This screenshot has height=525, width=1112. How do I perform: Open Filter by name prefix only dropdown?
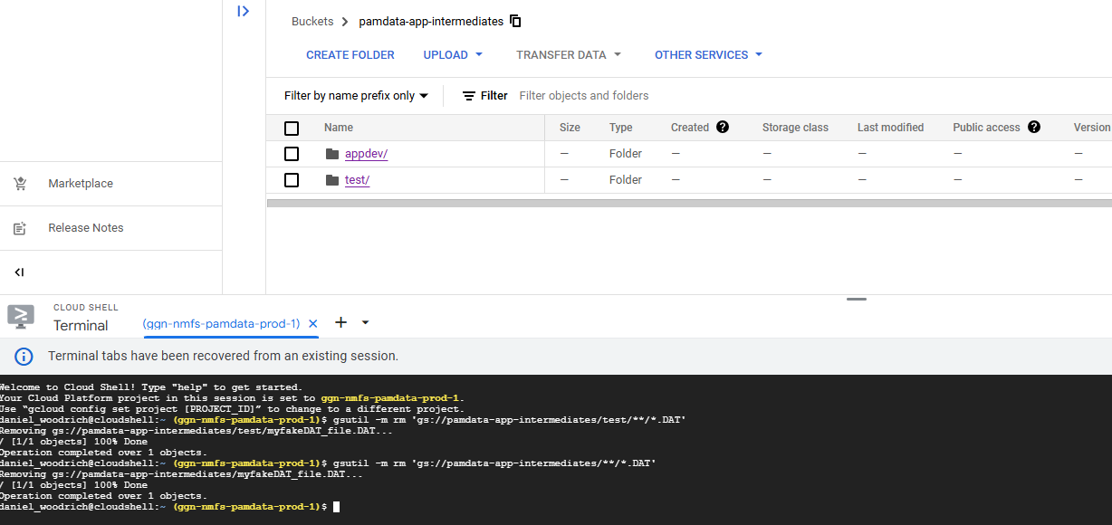(x=356, y=96)
